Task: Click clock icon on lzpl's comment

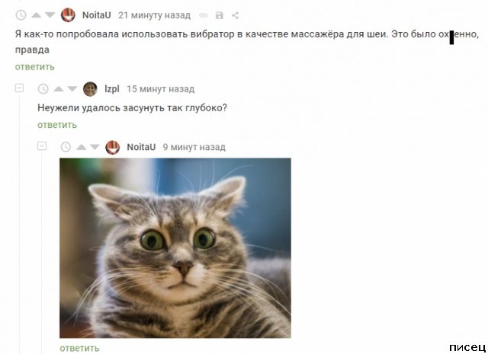Action: (43, 89)
